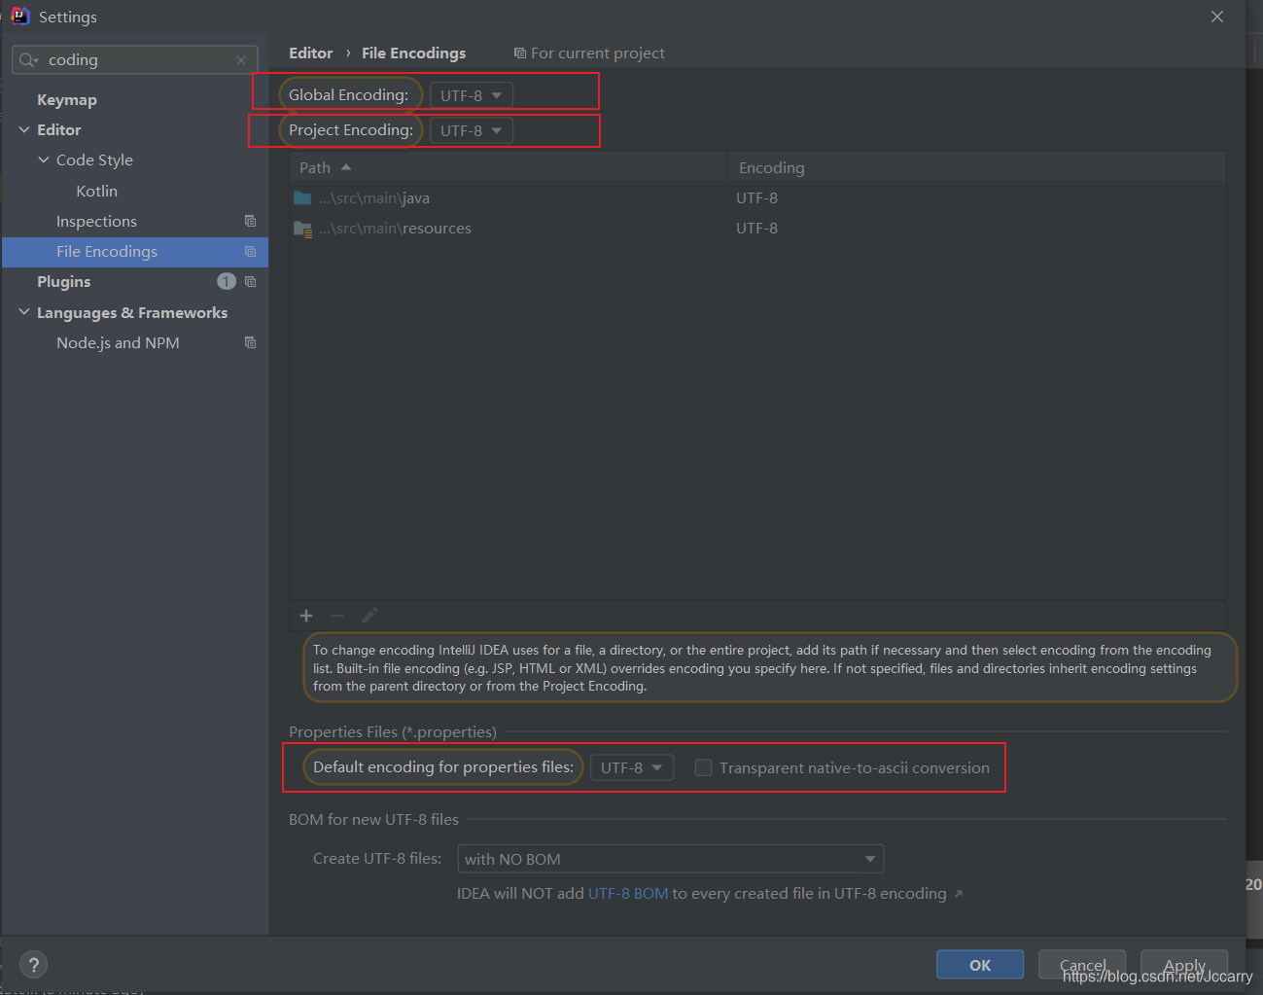This screenshot has height=995, width=1263.
Task: Click the add path plus icon
Action: [x=306, y=616]
